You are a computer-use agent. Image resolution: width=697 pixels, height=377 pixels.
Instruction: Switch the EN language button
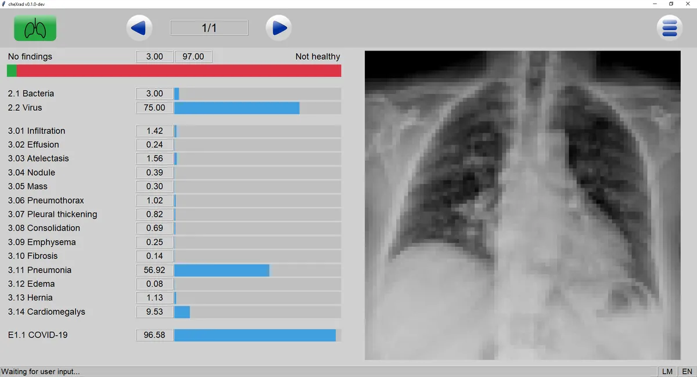687,371
